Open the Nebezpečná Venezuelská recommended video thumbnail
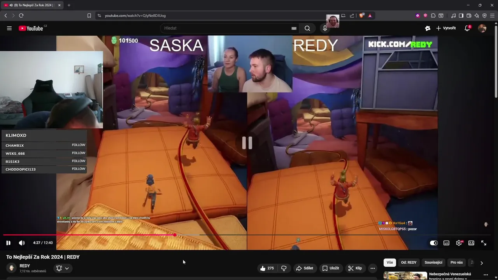498x280 pixels. point(405,276)
